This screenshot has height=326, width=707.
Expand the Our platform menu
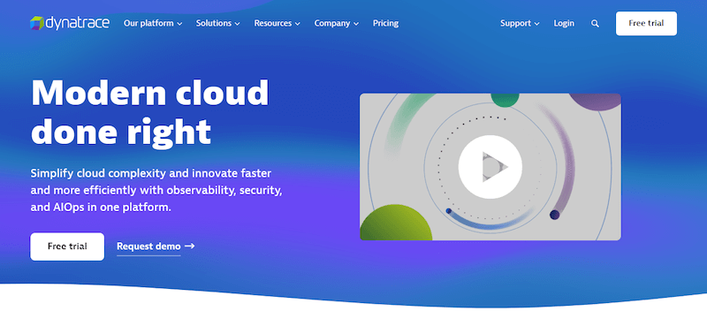(x=153, y=24)
